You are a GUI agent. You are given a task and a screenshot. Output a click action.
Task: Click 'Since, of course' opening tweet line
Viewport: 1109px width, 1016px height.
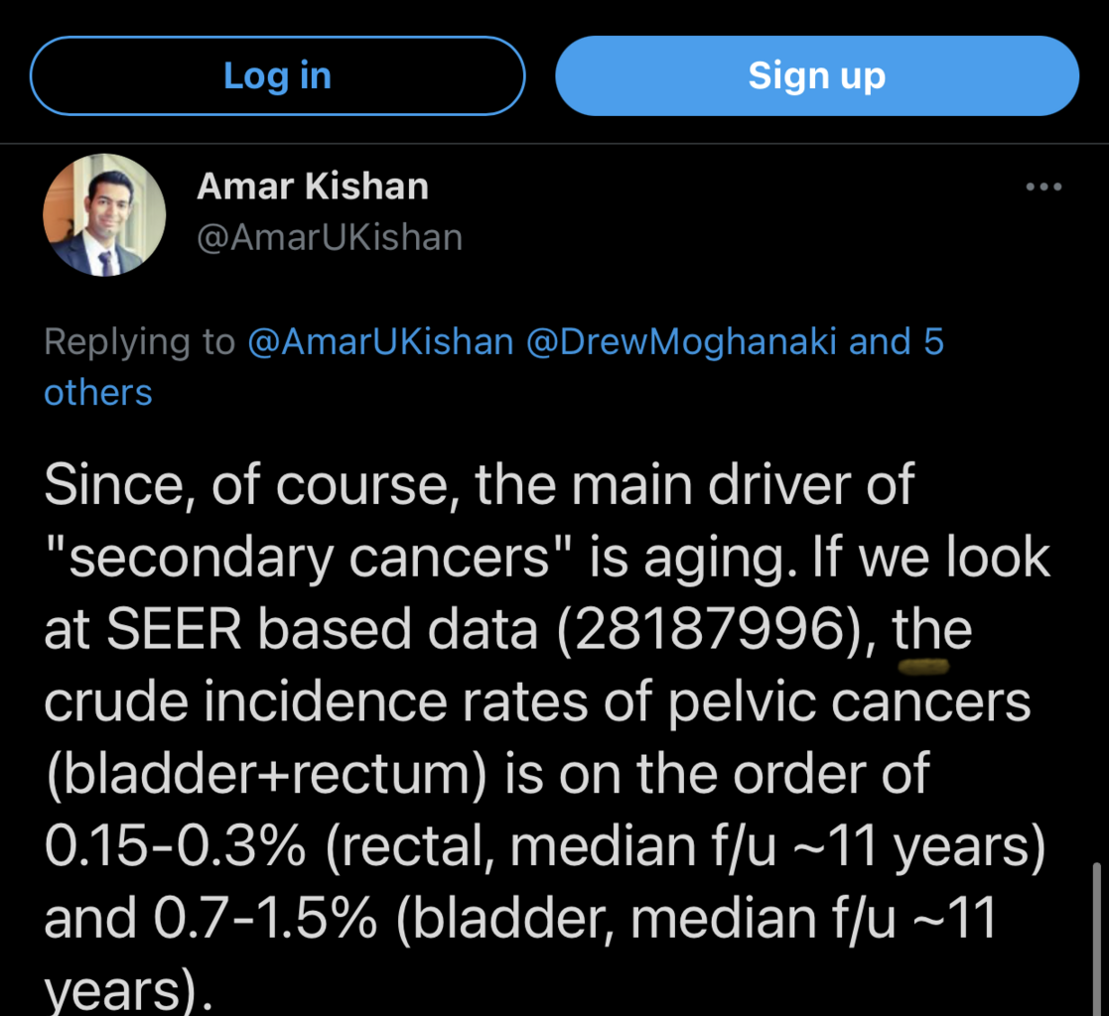(x=247, y=485)
